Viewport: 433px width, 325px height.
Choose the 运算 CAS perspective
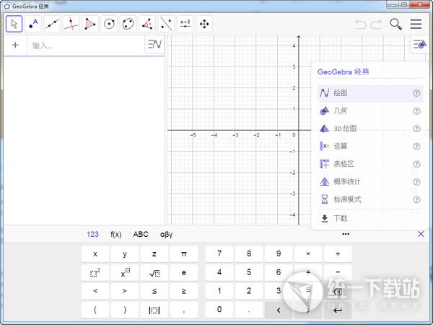370,146
